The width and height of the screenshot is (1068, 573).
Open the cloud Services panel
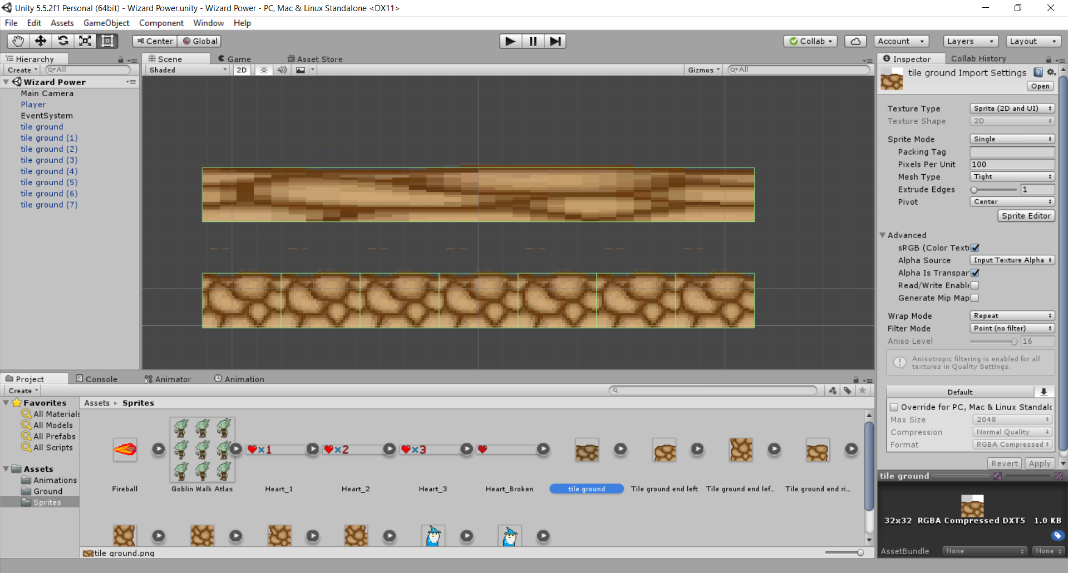[x=855, y=41]
